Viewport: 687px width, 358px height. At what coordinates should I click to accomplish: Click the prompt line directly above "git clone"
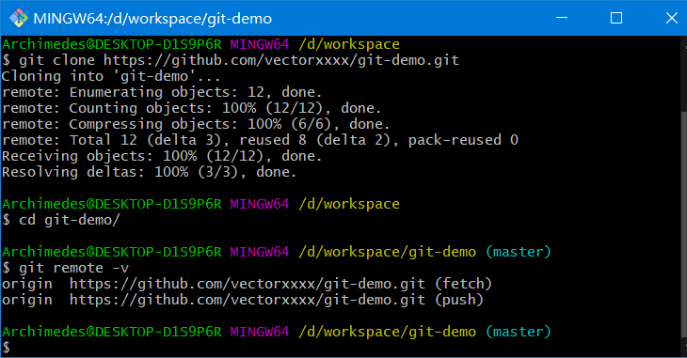[200, 44]
